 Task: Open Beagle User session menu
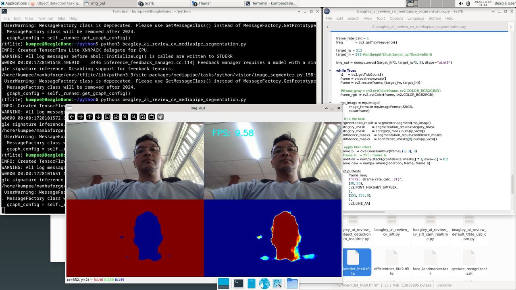(504, 3)
